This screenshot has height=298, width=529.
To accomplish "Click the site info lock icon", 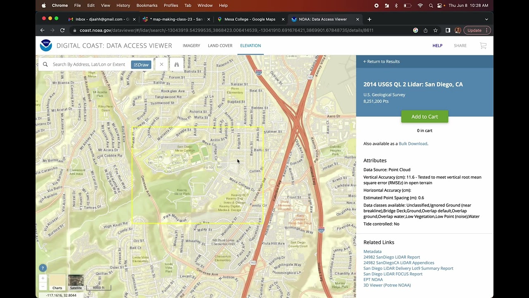I will point(74,30).
